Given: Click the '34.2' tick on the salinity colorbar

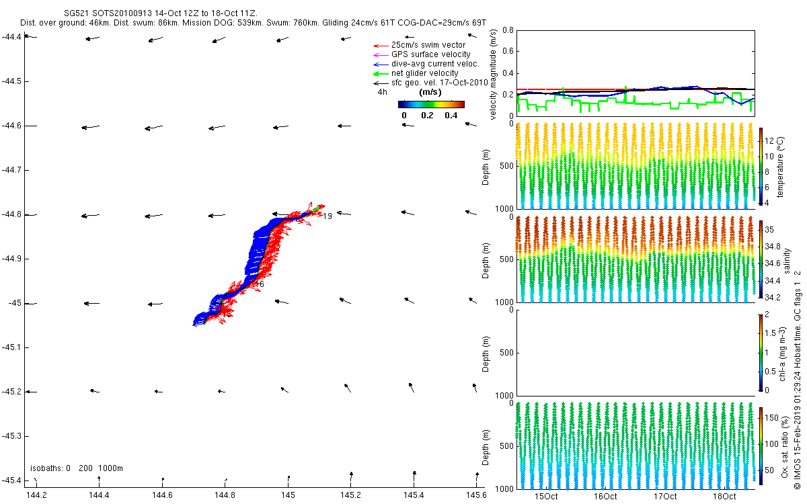Looking at the screenshot, I should click(773, 298).
